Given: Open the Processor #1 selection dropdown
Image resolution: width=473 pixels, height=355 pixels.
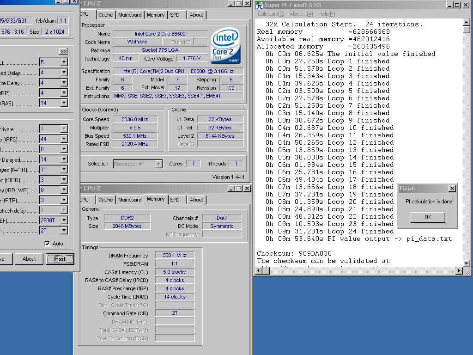Looking at the screenshot, I should click(x=159, y=164).
